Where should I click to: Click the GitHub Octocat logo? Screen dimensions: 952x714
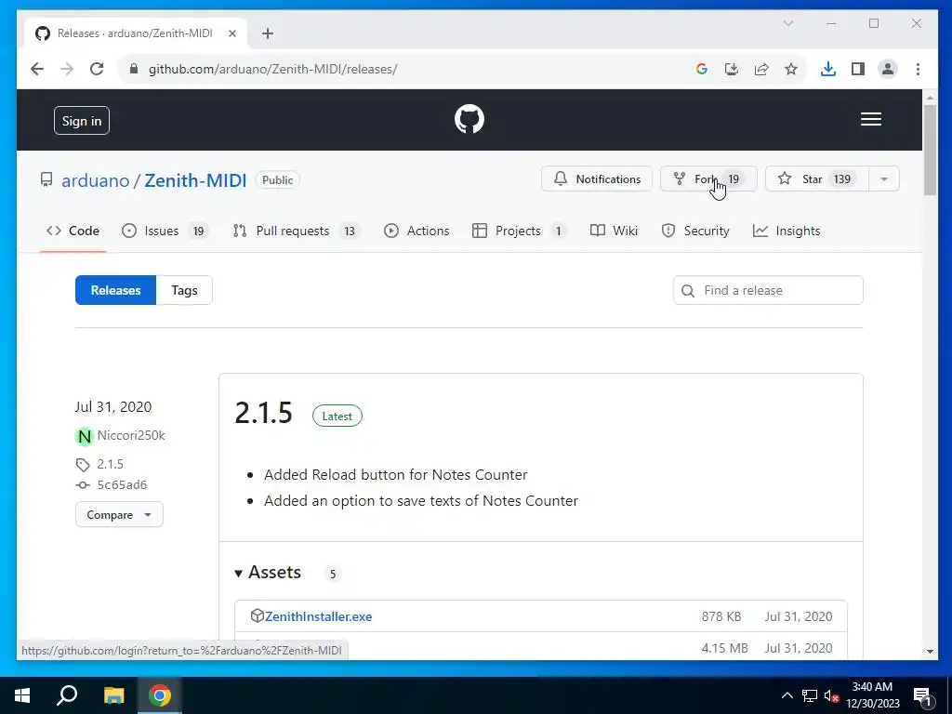(x=469, y=119)
